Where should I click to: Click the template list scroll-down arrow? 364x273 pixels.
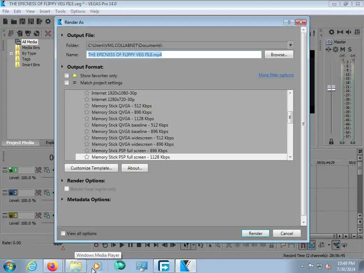tap(290, 157)
